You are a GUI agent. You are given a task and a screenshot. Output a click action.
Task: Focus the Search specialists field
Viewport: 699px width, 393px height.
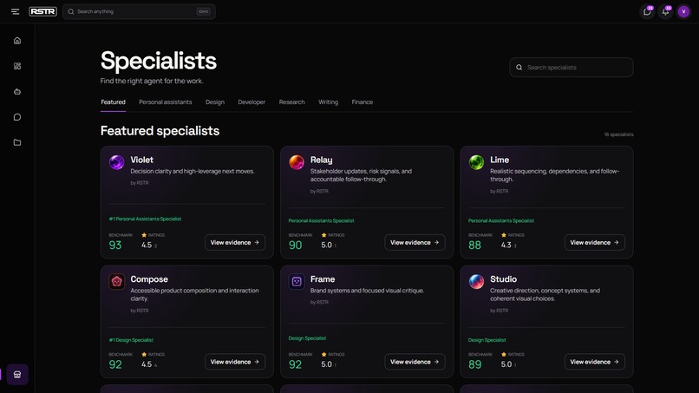click(572, 68)
